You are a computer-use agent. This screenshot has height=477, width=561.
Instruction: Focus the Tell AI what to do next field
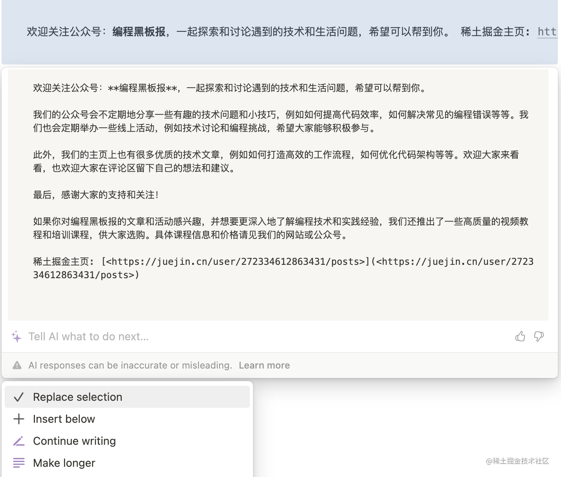[x=267, y=337]
